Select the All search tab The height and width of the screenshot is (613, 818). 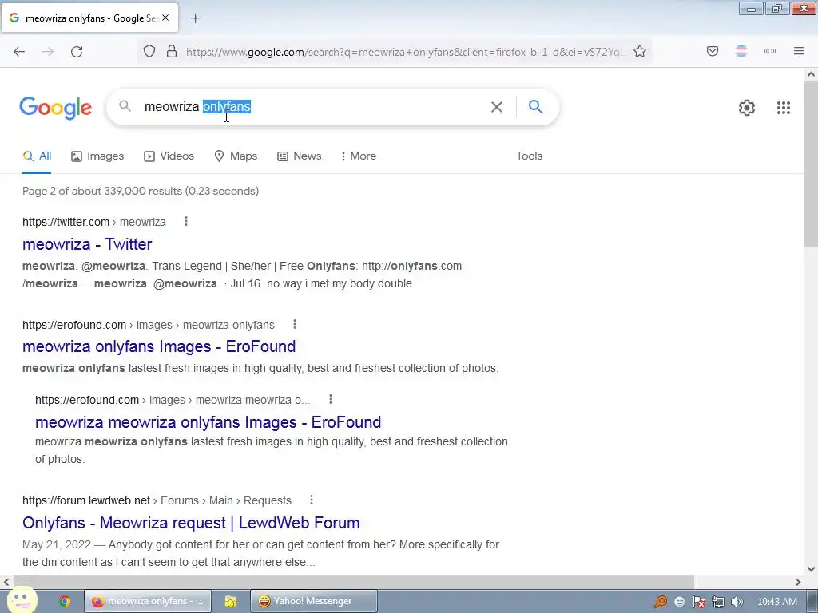point(37,156)
